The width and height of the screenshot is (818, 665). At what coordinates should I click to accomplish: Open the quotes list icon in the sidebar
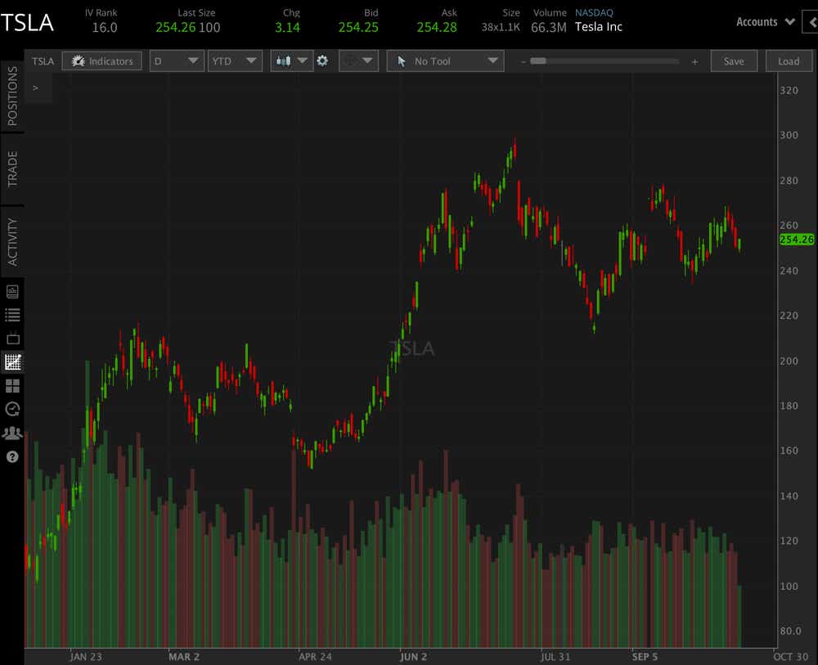click(12, 314)
